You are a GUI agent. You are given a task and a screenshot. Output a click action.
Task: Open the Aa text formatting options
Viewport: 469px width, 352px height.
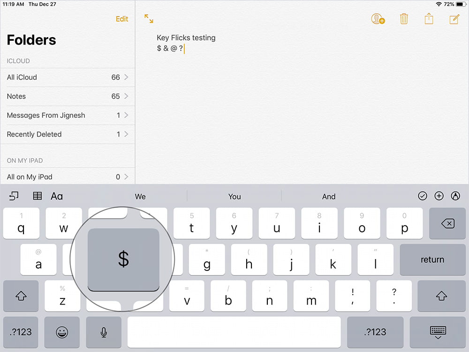pyautogui.click(x=57, y=196)
